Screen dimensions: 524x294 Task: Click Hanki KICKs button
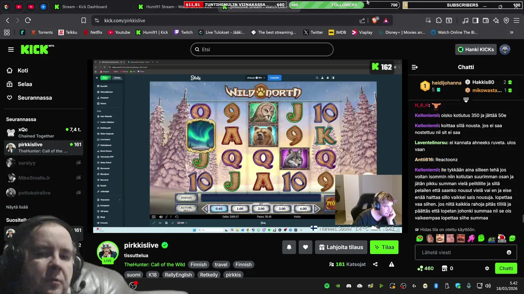click(x=475, y=49)
